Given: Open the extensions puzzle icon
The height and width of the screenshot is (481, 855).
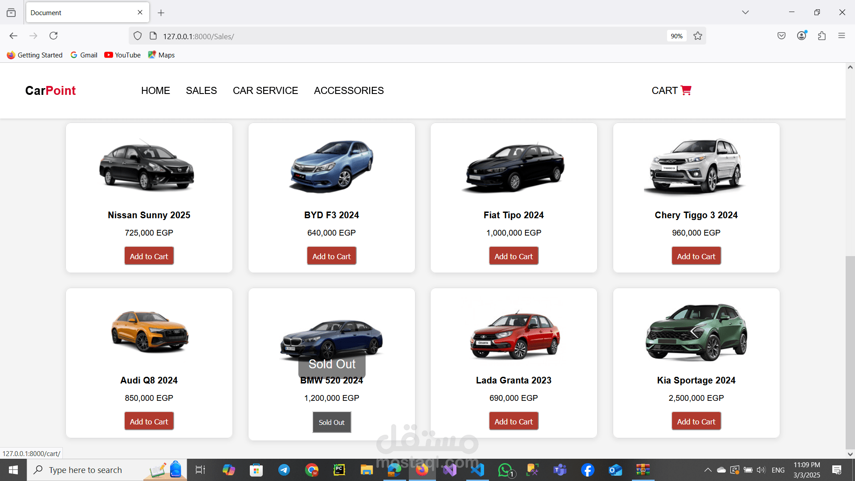Looking at the screenshot, I should (x=822, y=36).
